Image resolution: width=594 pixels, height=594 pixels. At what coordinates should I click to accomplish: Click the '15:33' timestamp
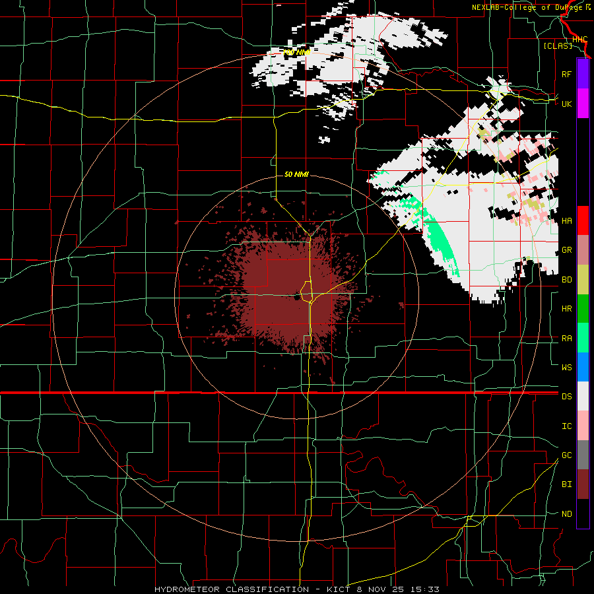pos(425,589)
